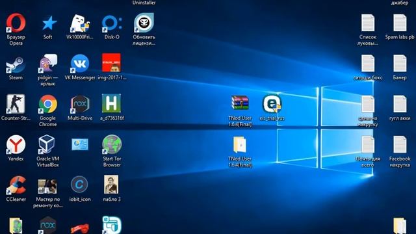Open the Google Chrome shortcut

click(48, 104)
